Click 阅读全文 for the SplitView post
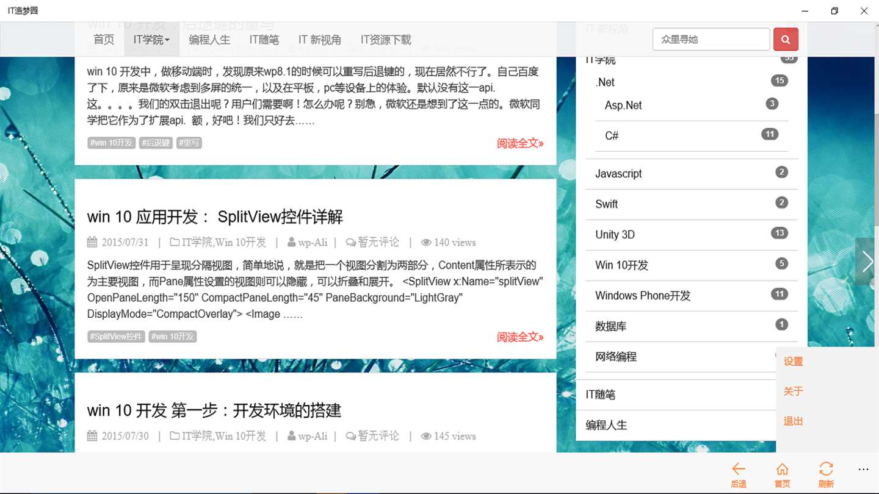The height and width of the screenshot is (494, 879). pyautogui.click(x=520, y=337)
